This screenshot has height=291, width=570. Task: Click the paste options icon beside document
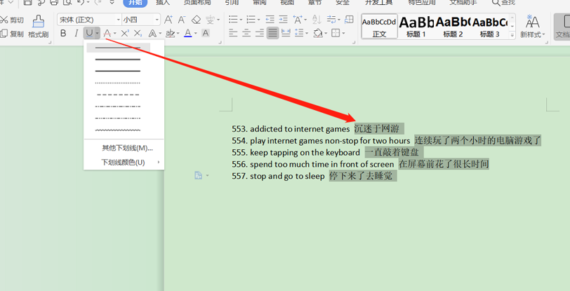point(199,175)
